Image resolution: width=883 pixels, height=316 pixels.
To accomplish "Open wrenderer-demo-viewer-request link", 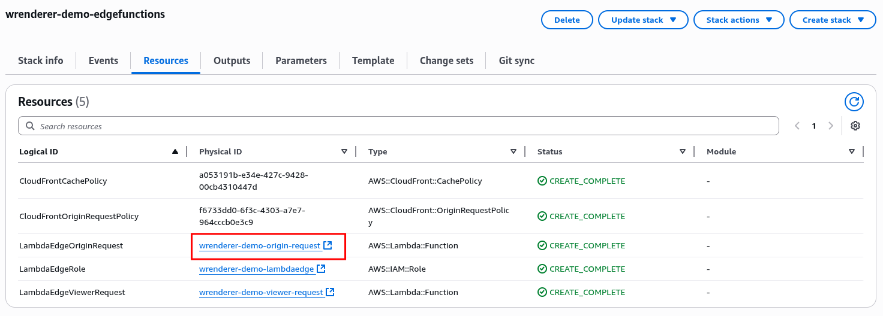I will point(261,292).
